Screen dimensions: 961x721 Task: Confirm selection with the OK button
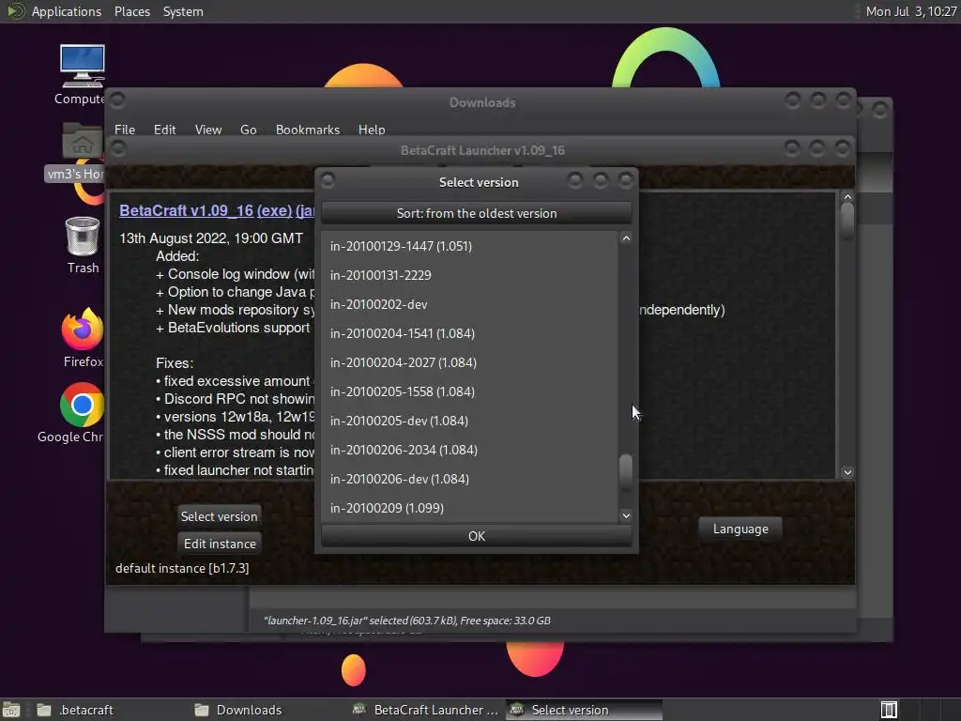click(x=476, y=536)
